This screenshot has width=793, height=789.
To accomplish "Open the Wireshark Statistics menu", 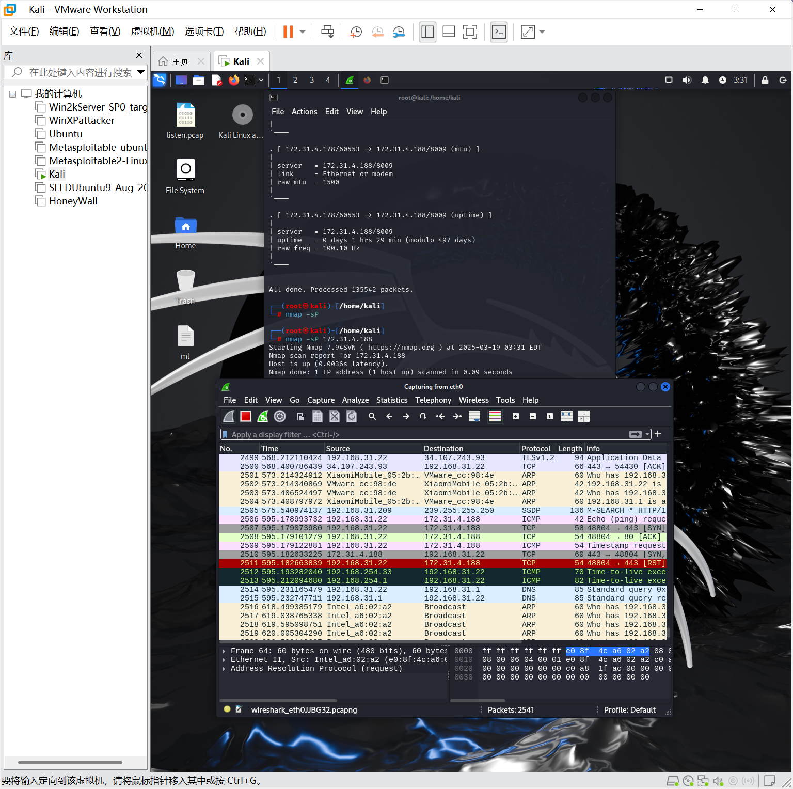I will pyautogui.click(x=392, y=400).
